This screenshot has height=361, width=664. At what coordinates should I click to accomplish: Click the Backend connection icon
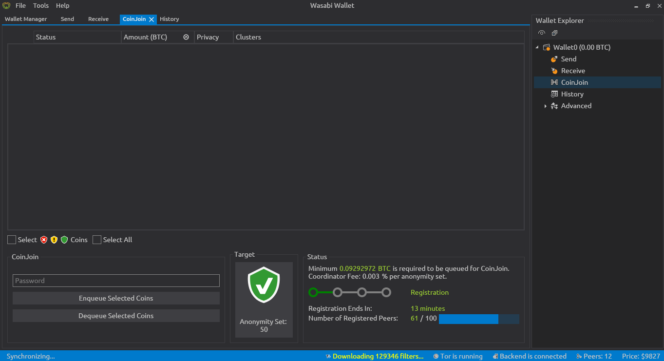(495, 356)
